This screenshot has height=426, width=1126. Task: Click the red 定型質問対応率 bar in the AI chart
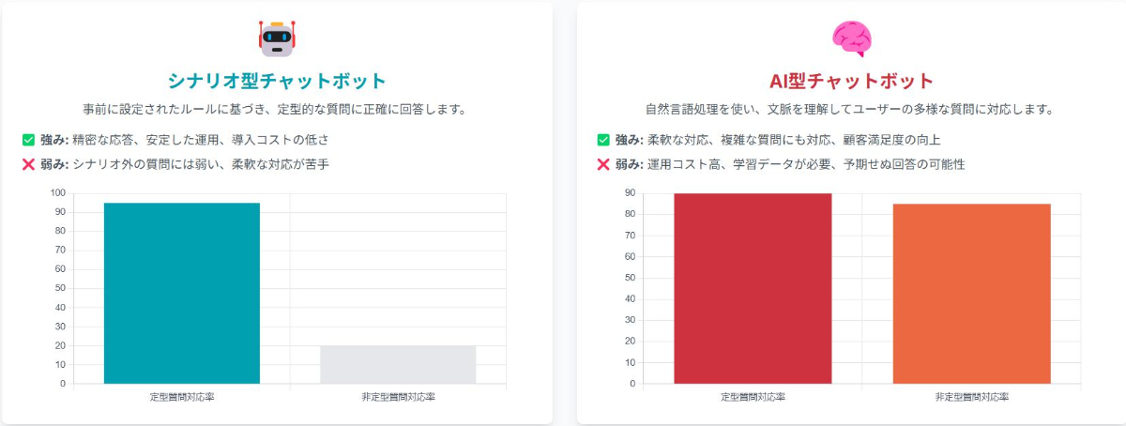coord(753,288)
